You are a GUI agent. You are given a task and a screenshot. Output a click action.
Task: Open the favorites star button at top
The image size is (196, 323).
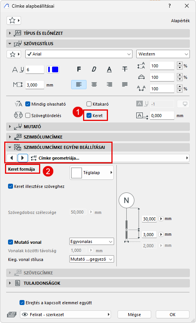tap(14, 21)
